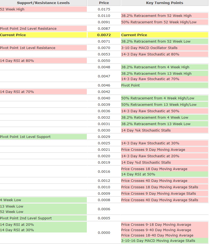Click the bold current price value 0.0072
The height and width of the screenshot is (244, 209).
click(x=104, y=35)
